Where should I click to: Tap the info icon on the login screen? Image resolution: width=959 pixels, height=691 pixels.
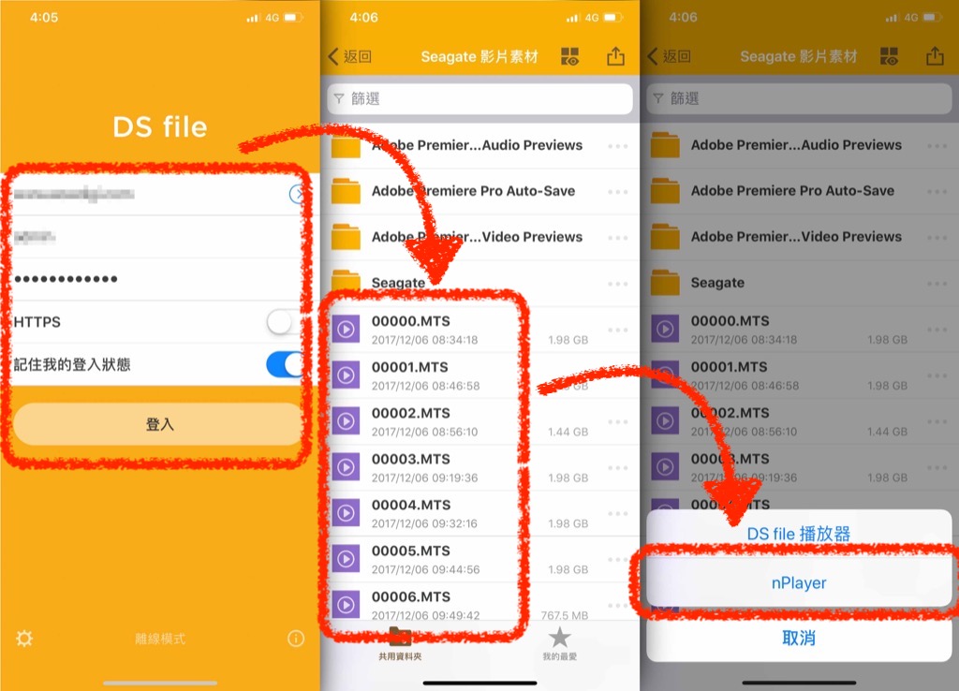(x=296, y=639)
